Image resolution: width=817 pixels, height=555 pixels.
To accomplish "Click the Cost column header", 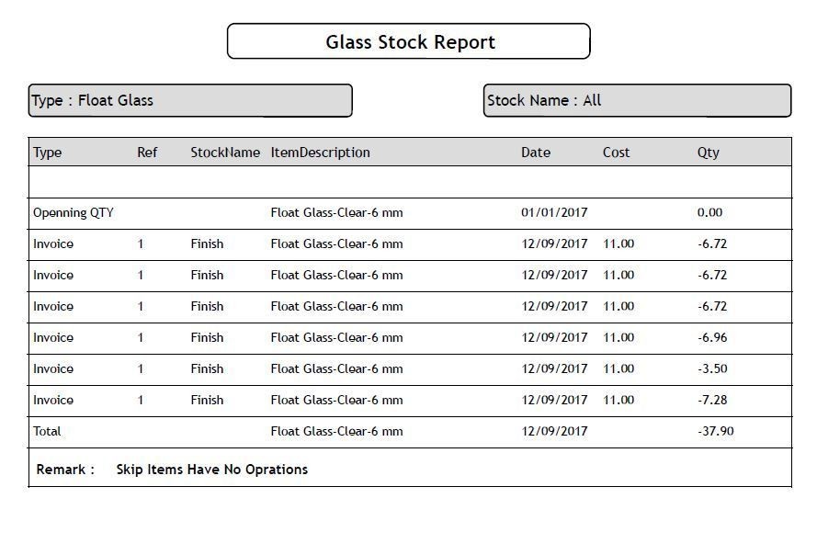I will point(617,153).
